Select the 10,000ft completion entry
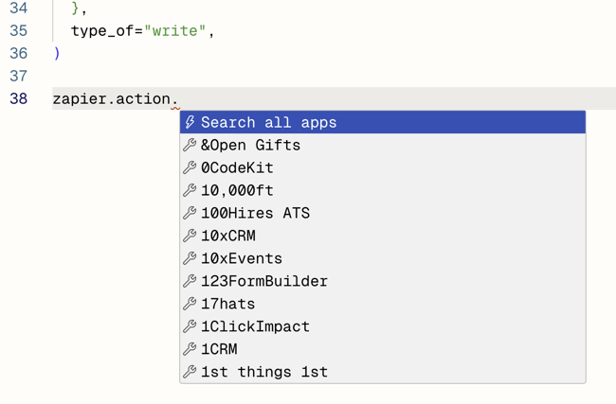The width and height of the screenshot is (616, 404). (x=237, y=190)
